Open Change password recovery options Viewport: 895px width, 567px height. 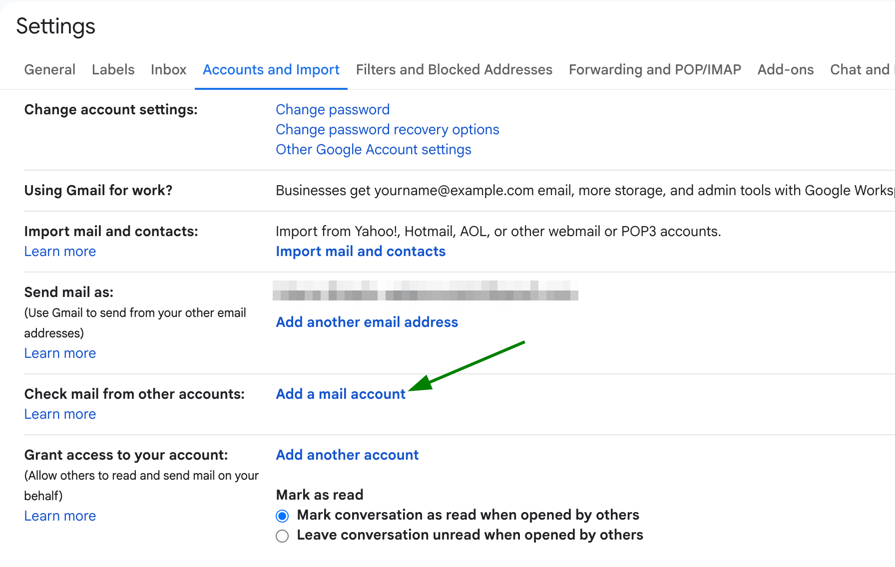tap(387, 130)
